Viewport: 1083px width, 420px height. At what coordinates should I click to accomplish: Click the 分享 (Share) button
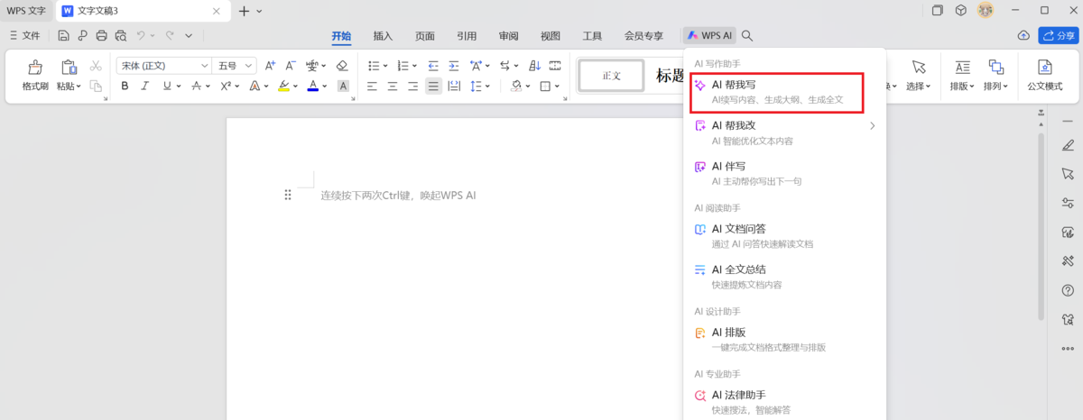point(1058,35)
